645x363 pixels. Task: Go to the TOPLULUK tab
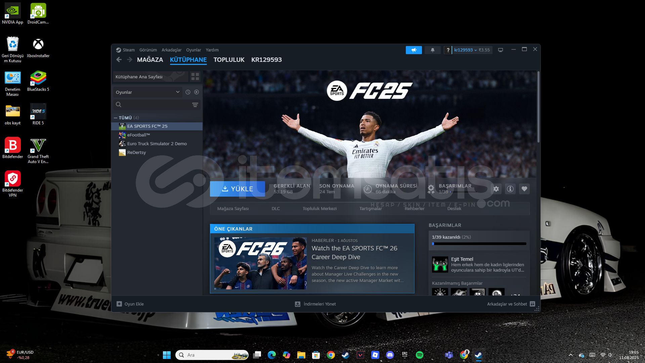click(229, 60)
